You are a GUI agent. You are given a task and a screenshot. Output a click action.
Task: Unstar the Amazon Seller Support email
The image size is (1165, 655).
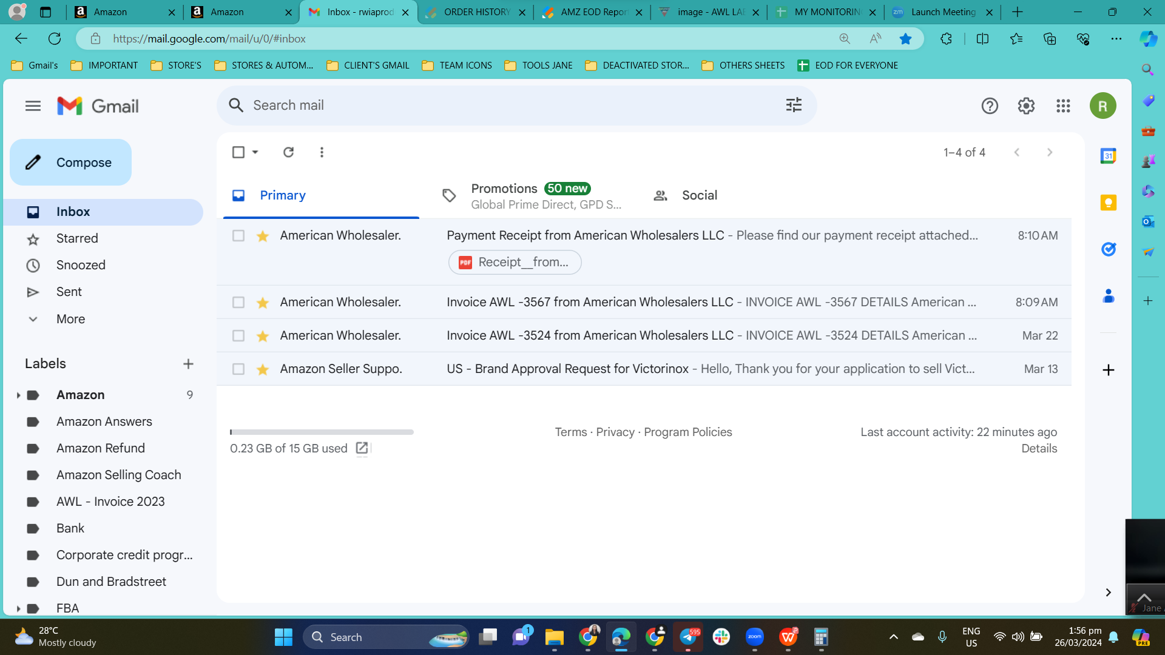(263, 369)
